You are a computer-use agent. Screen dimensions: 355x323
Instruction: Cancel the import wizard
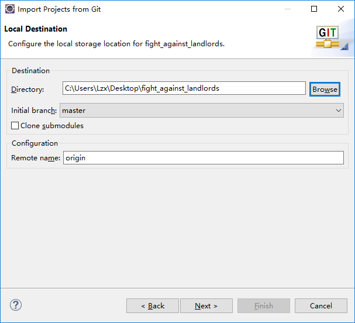tap(321, 306)
